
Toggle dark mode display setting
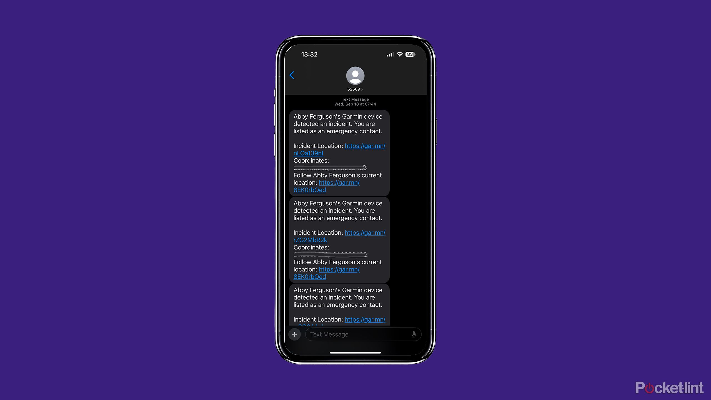(x=355, y=200)
